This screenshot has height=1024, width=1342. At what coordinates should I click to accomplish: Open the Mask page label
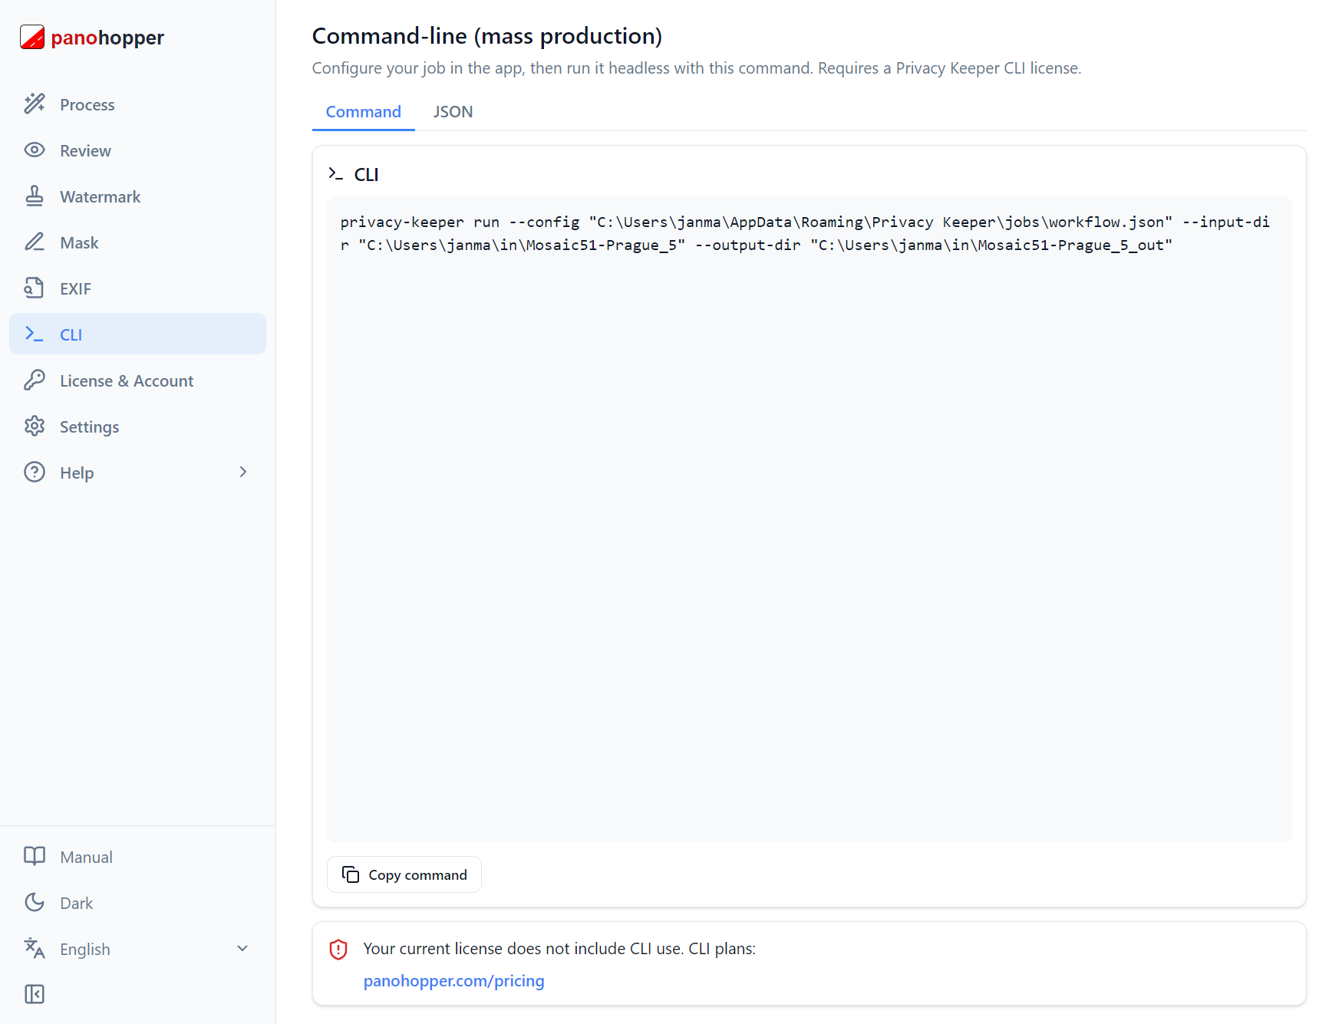tap(79, 242)
